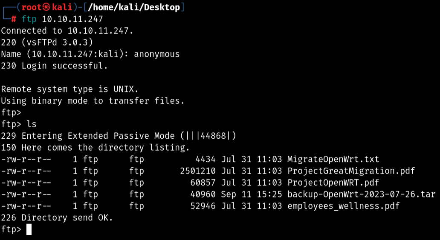Select the MigrateOpenWrt.txt filename

[333, 159]
